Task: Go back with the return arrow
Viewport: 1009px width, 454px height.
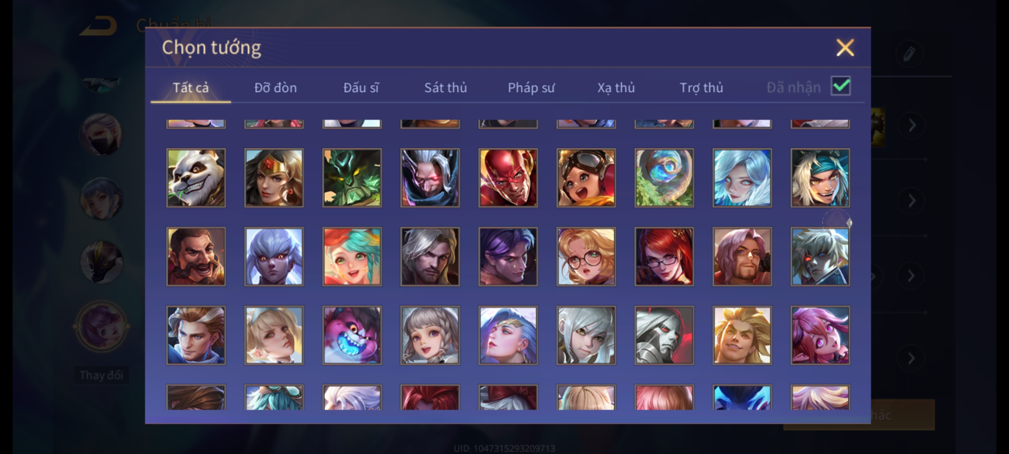Action: tap(99, 26)
